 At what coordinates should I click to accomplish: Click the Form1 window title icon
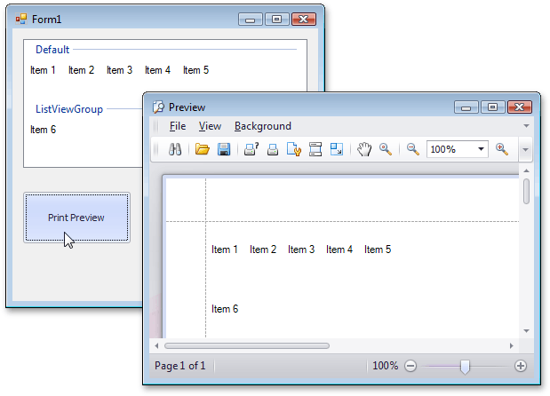[x=21, y=19]
